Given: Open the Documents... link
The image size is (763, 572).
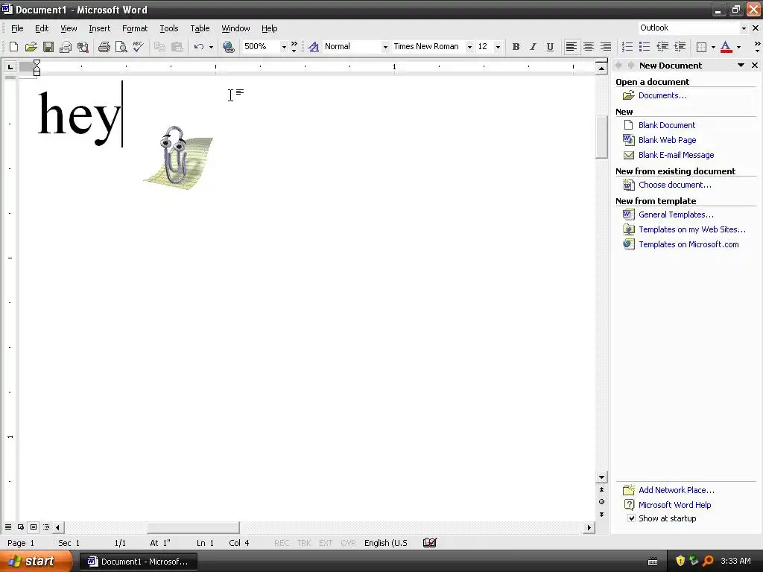Looking at the screenshot, I should coord(662,95).
